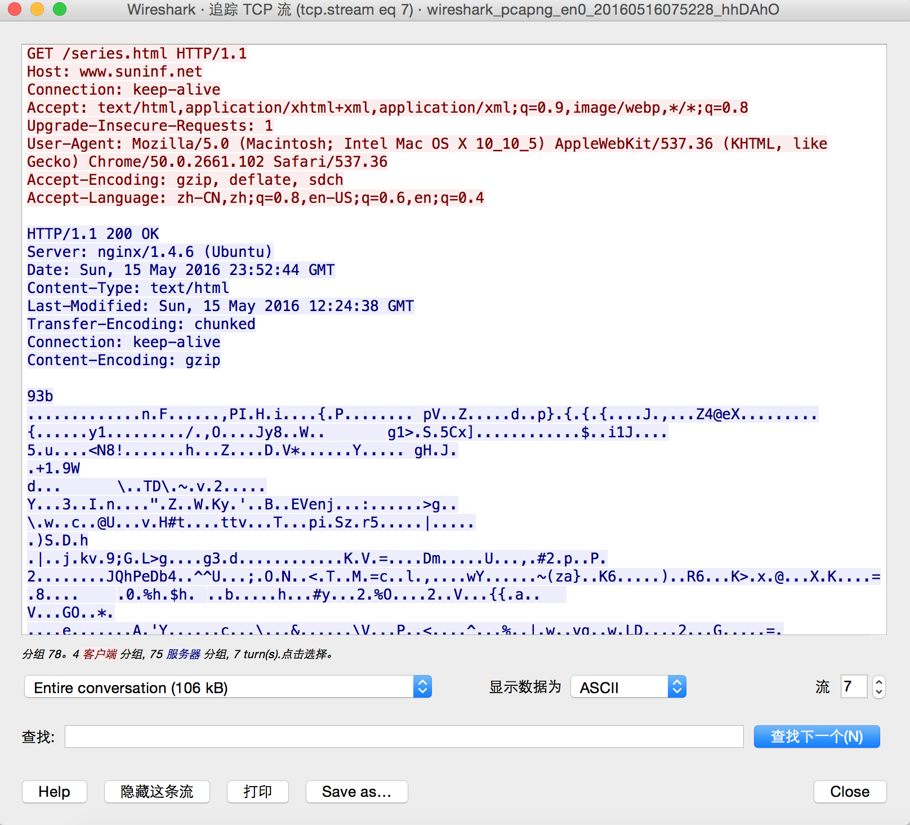
Task: Click the 分组 78 packet status text
Action: click(44, 654)
